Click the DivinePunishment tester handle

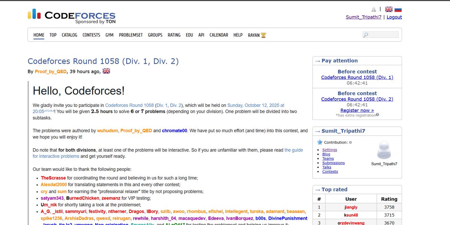click(x=288, y=219)
